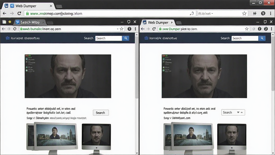Click the large portrait image in left page

pos(68,76)
